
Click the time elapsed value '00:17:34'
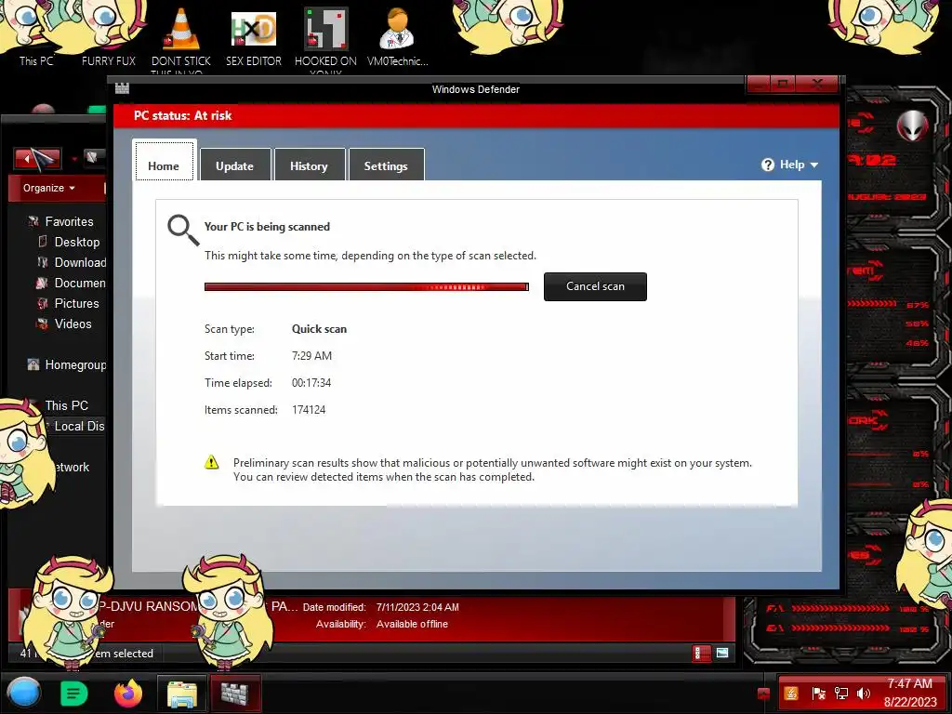(311, 382)
